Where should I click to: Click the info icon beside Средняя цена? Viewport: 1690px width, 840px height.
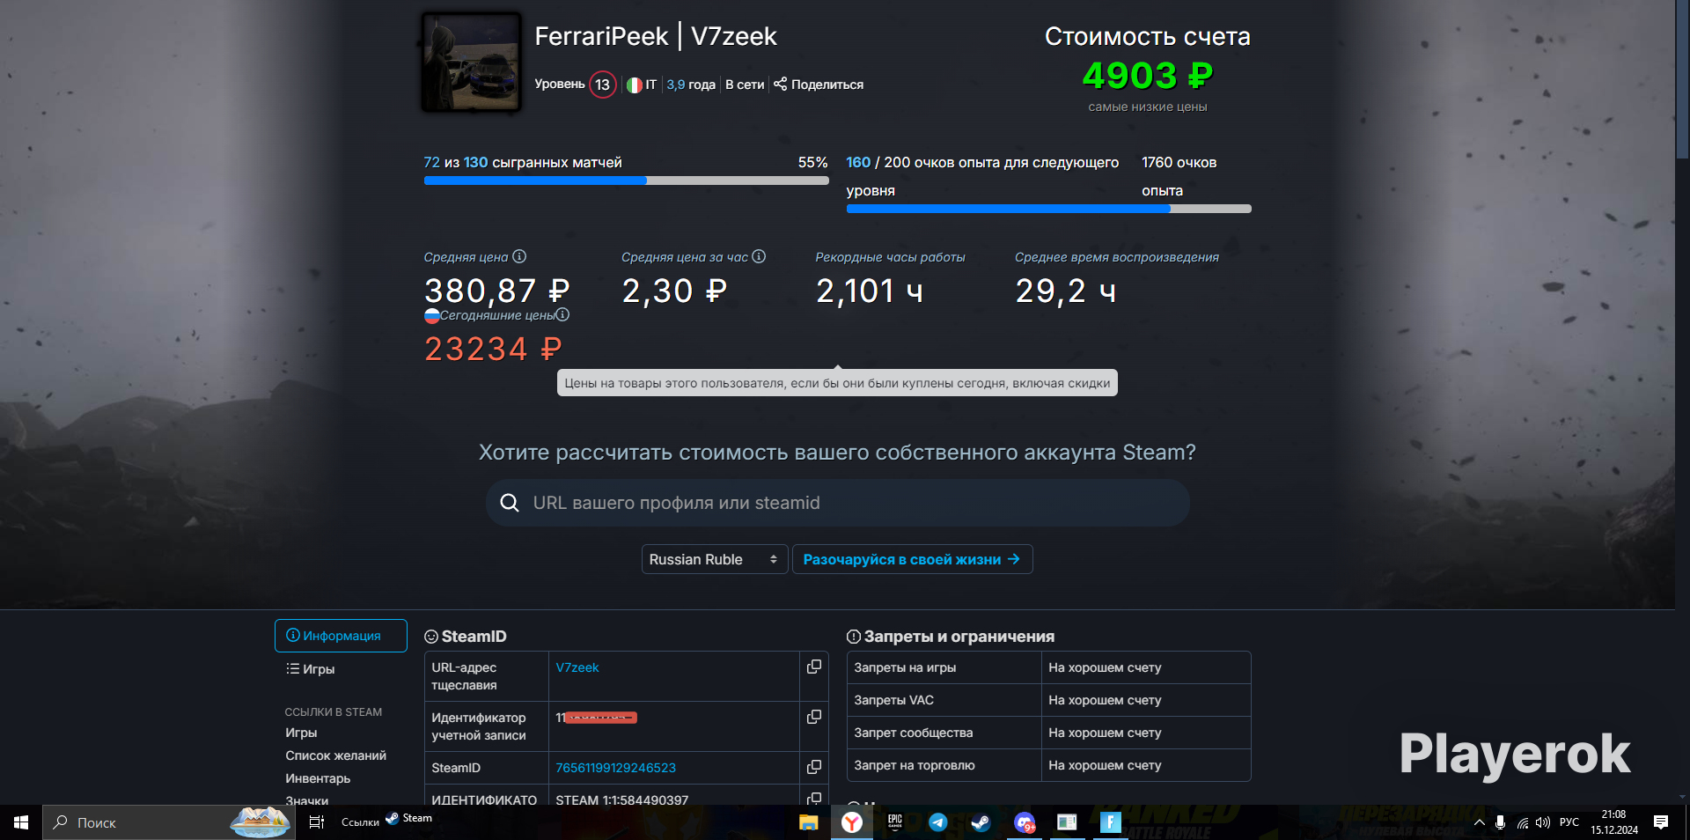point(519,256)
